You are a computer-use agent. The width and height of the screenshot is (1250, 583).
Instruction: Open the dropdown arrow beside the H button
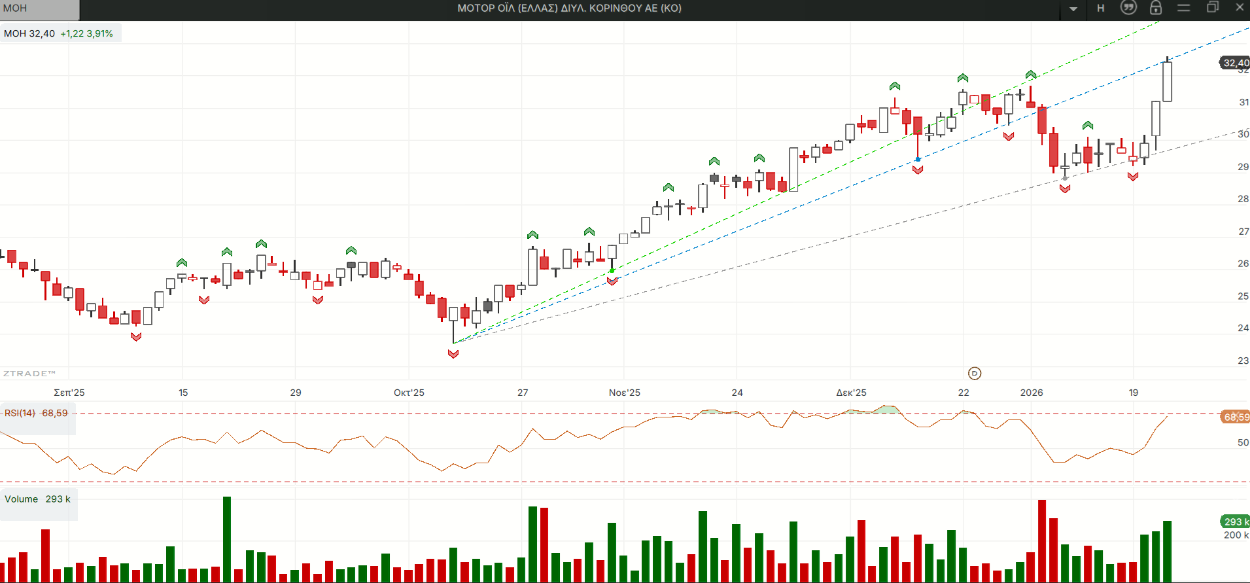pyautogui.click(x=1073, y=9)
